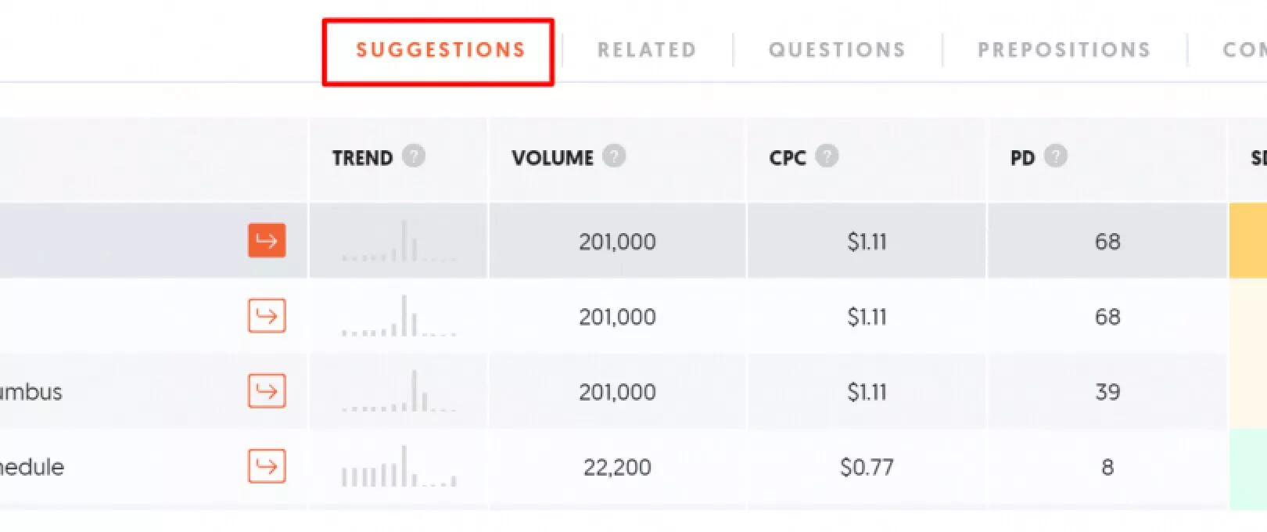
Task: Sort by the Trend column header
Action: 362,158
